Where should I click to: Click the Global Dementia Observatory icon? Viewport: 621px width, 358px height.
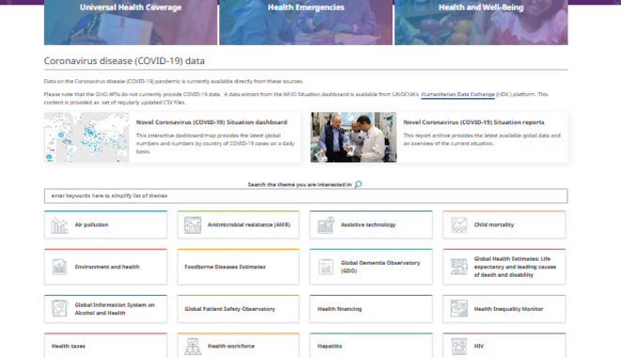(326, 267)
